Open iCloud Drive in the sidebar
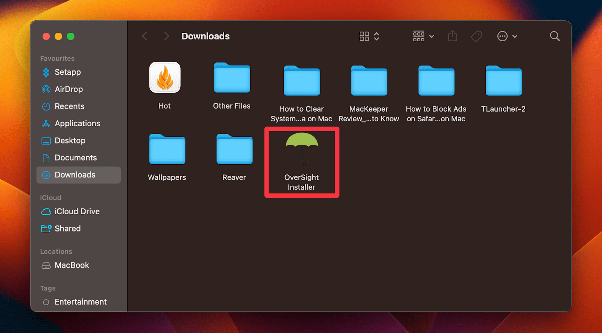The width and height of the screenshot is (602, 333). [78, 211]
